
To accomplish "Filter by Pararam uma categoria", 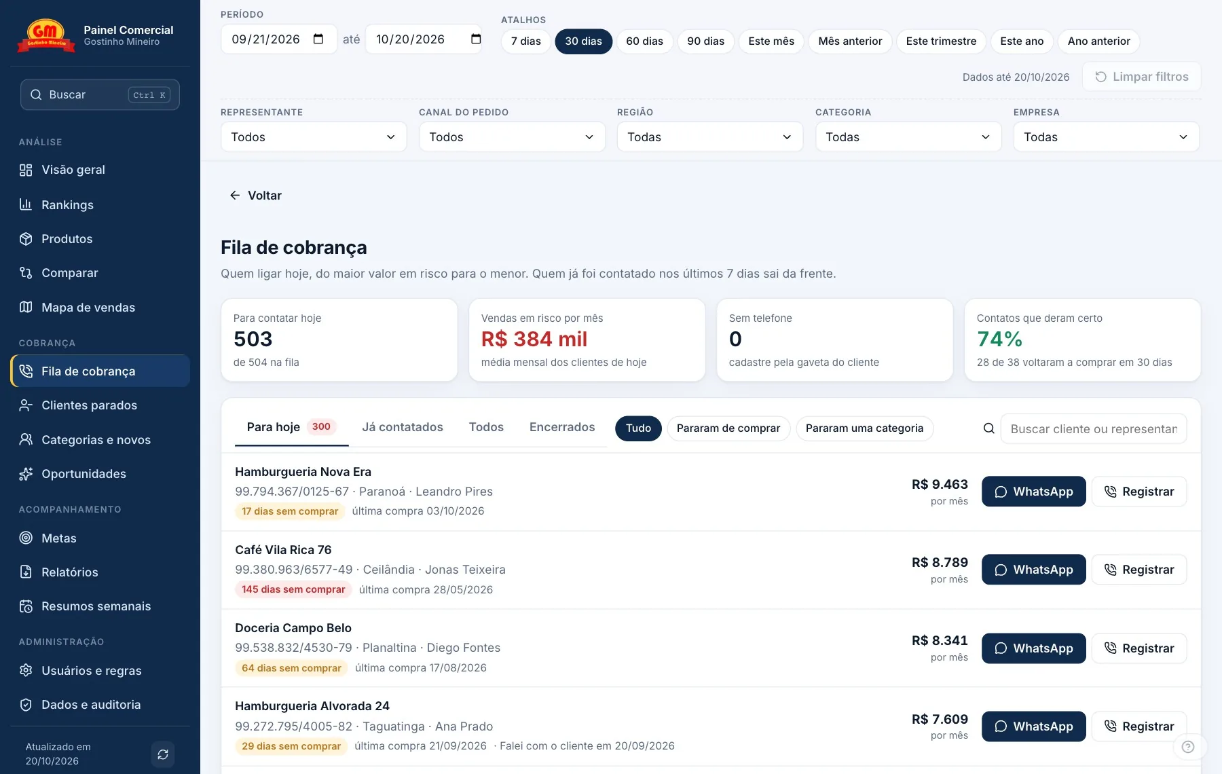I will (865, 428).
